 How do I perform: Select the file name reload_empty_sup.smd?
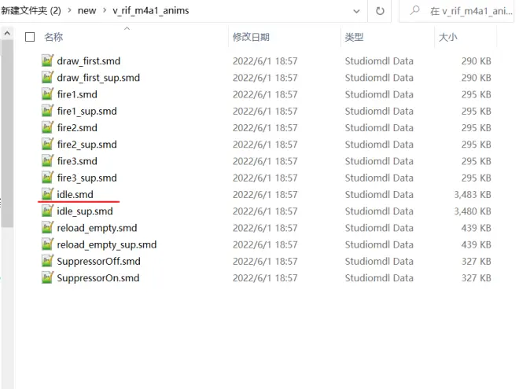pyautogui.click(x=107, y=244)
